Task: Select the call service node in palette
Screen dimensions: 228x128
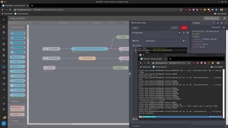Action: pyautogui.click(x=17, y=57)
